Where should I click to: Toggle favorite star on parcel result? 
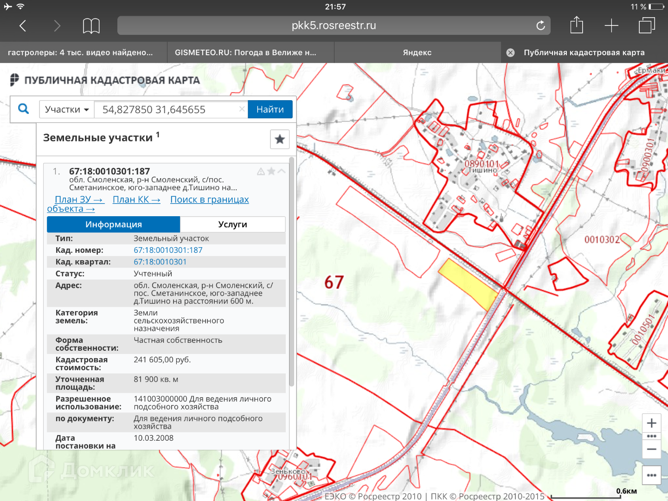coord(271,172)
